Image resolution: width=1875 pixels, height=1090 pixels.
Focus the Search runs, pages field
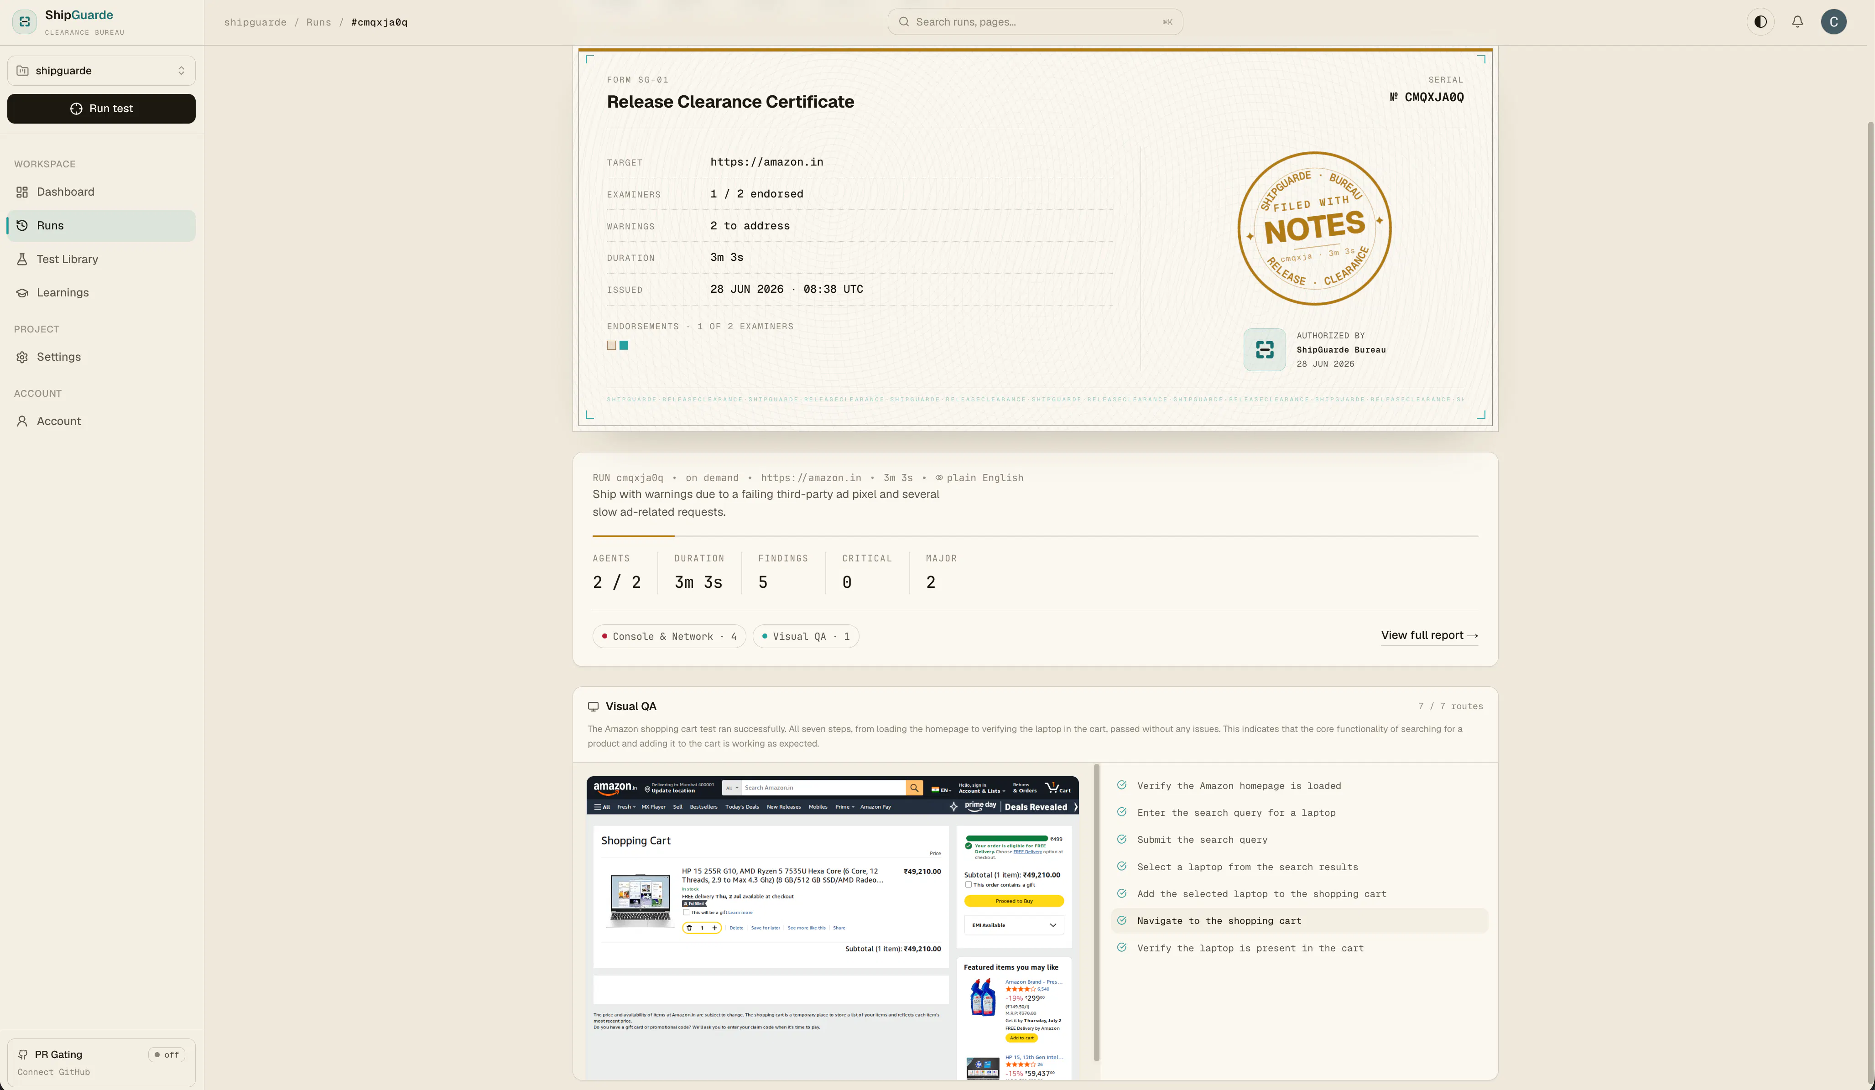[1035, 21]
